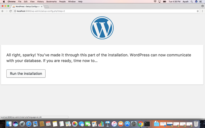
Task: Open System Preferences gear in dock
Action: point(134,124)
